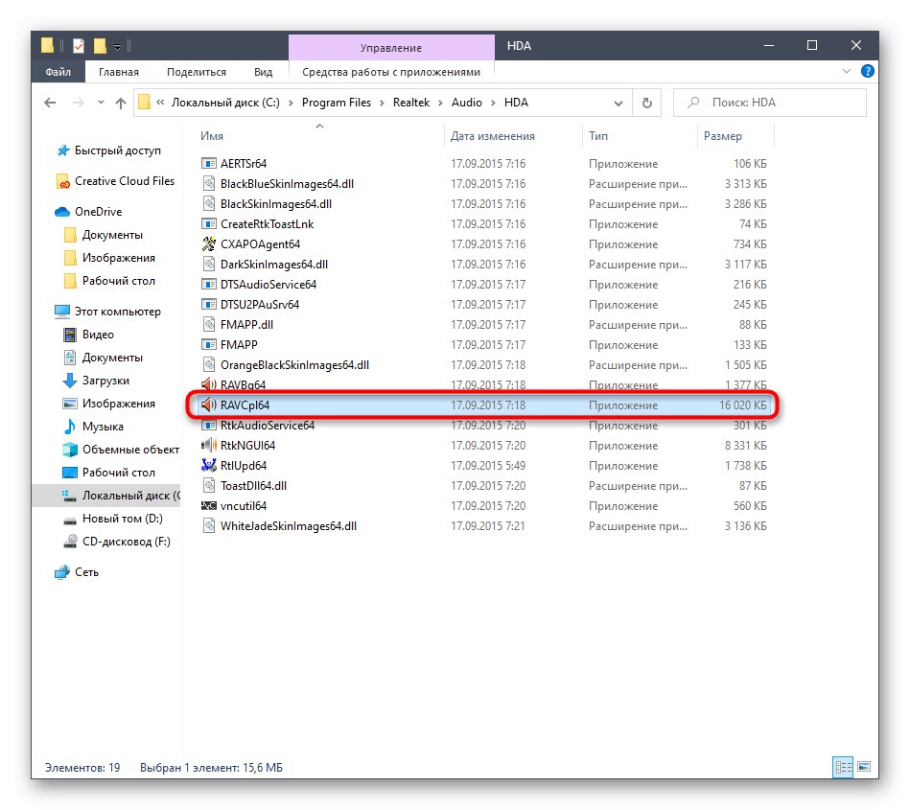
Task: Open Загрузки folder in sidebar
Action: pyautogui.click(x=96, y=381)
